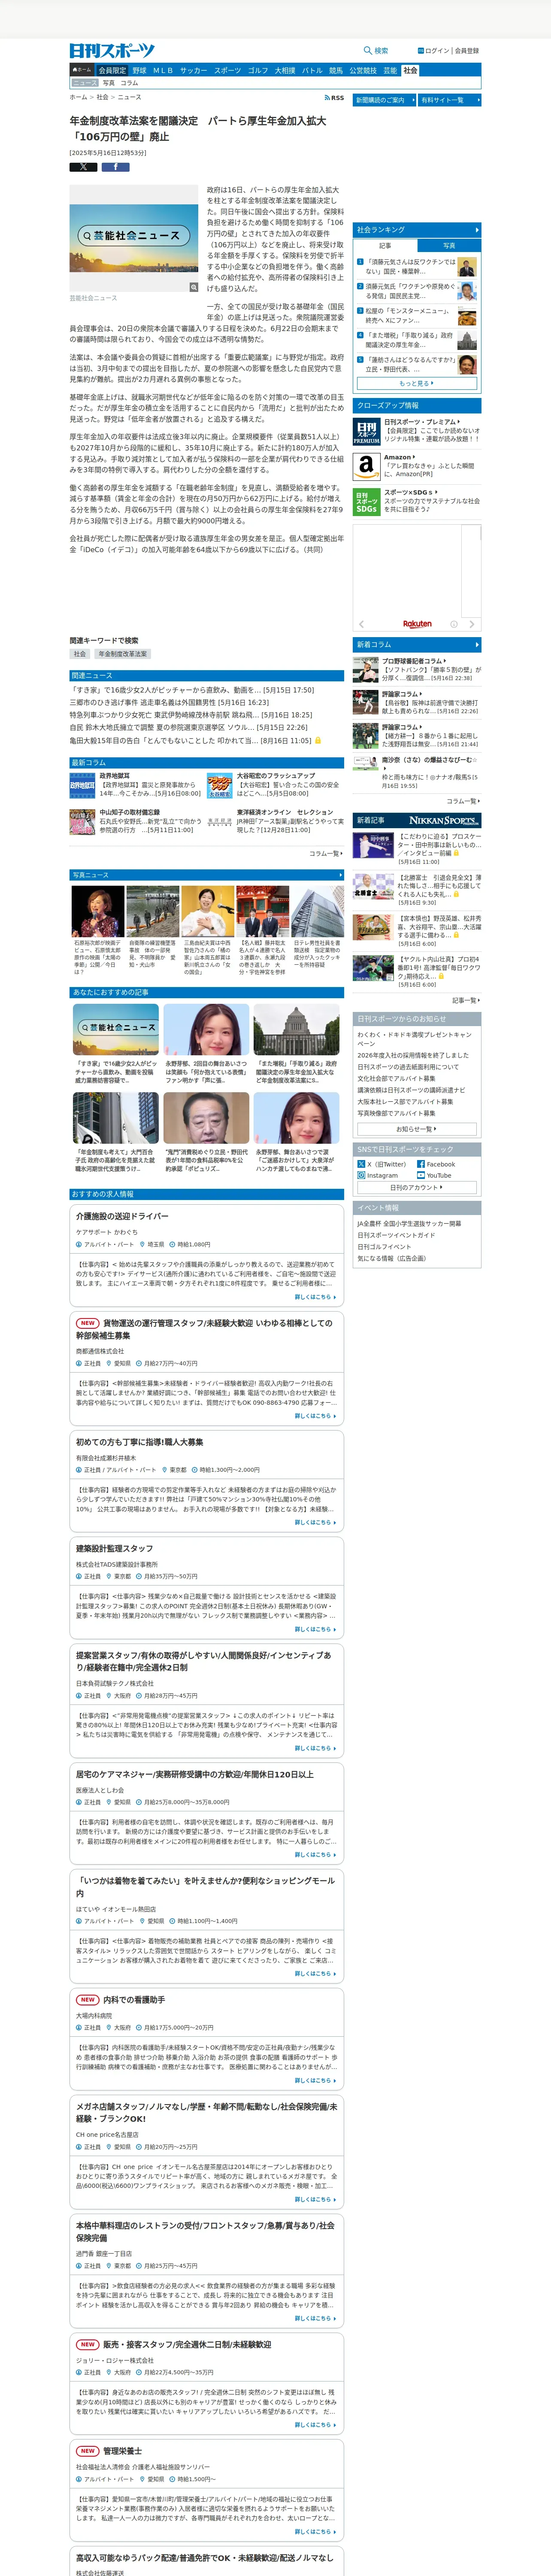Screen dimensions: 551x2576
Task: Open the サッカー navigation tab
Action: point(193,71)
